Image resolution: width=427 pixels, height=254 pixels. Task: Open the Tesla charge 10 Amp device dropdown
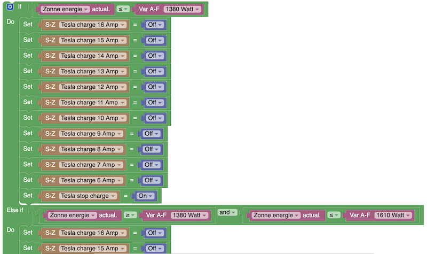[x=92, y=118]
